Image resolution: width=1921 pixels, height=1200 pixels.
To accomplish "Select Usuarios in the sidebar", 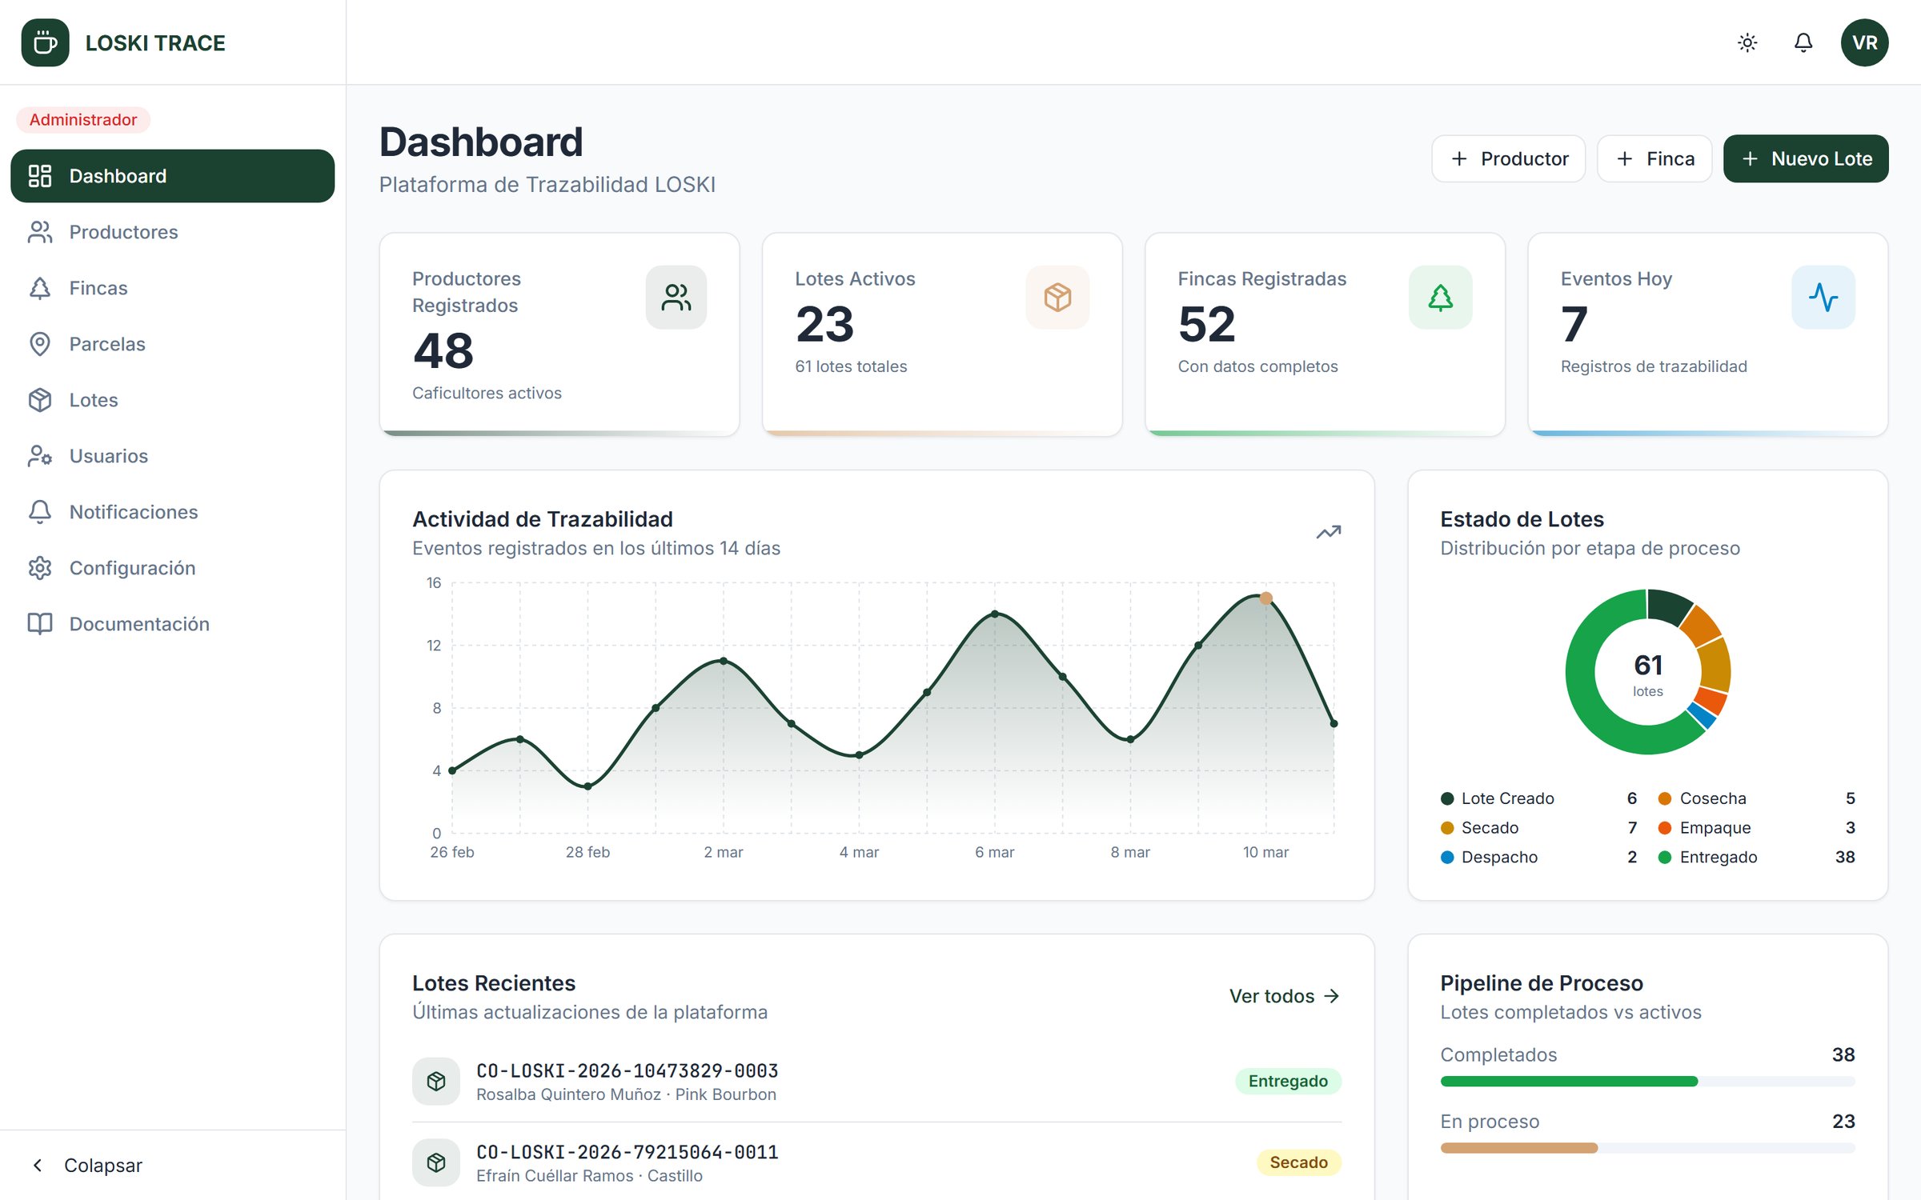I will [x=172, y=456].
